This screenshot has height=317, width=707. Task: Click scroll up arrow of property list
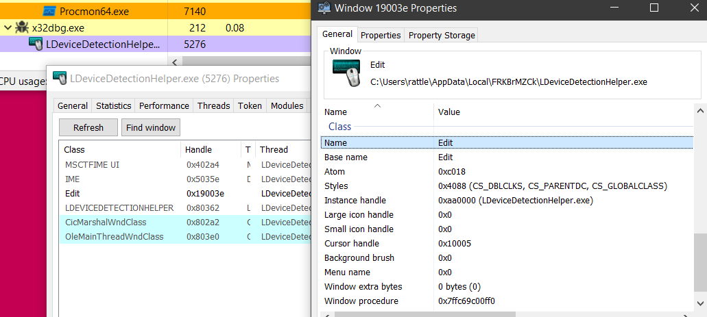tap(699, 111)
